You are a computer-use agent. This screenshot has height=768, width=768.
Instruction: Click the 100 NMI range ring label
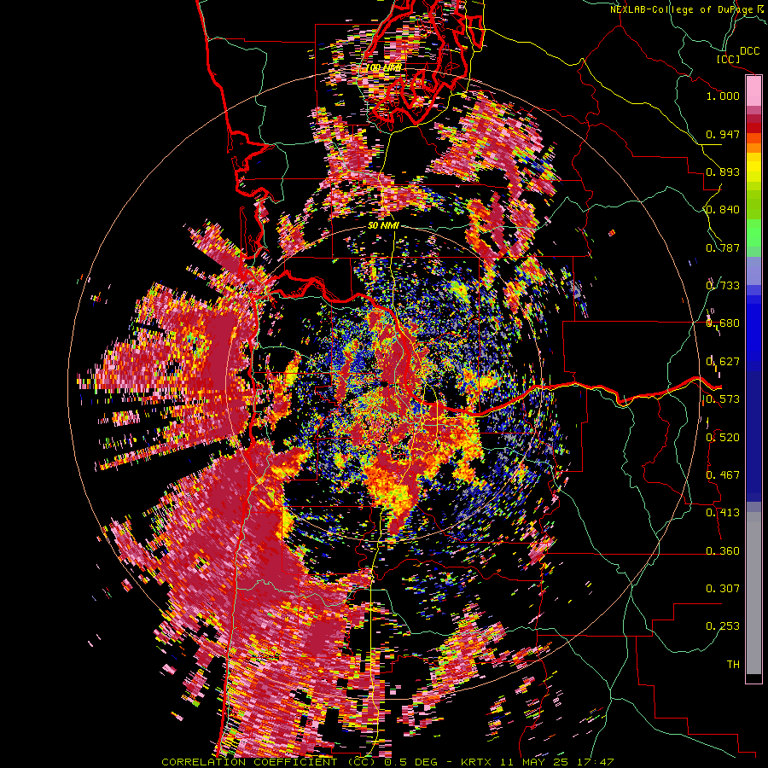(x=383, y=67)
